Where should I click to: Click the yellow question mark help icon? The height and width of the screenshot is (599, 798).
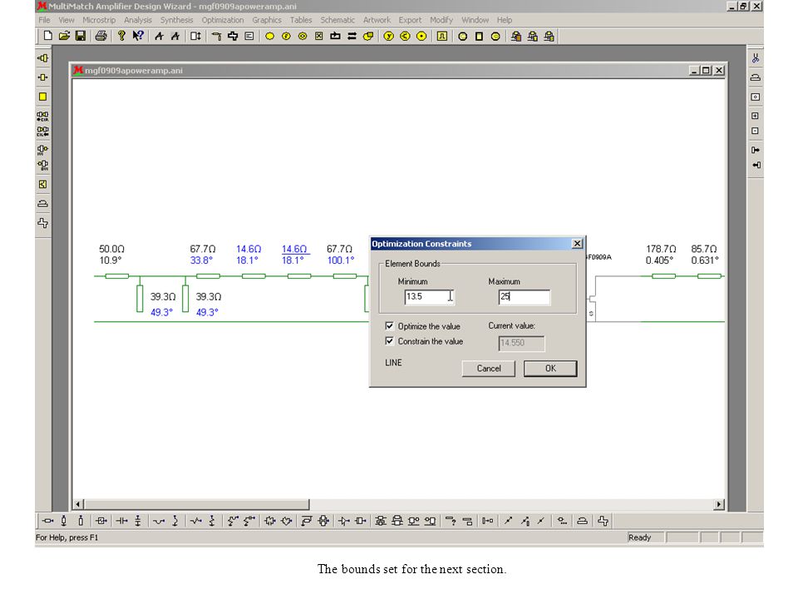[x=121, y=36]
